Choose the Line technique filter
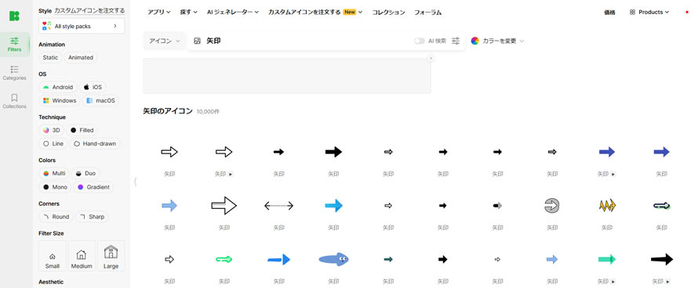The image size is (698, 288). point(53,143)
